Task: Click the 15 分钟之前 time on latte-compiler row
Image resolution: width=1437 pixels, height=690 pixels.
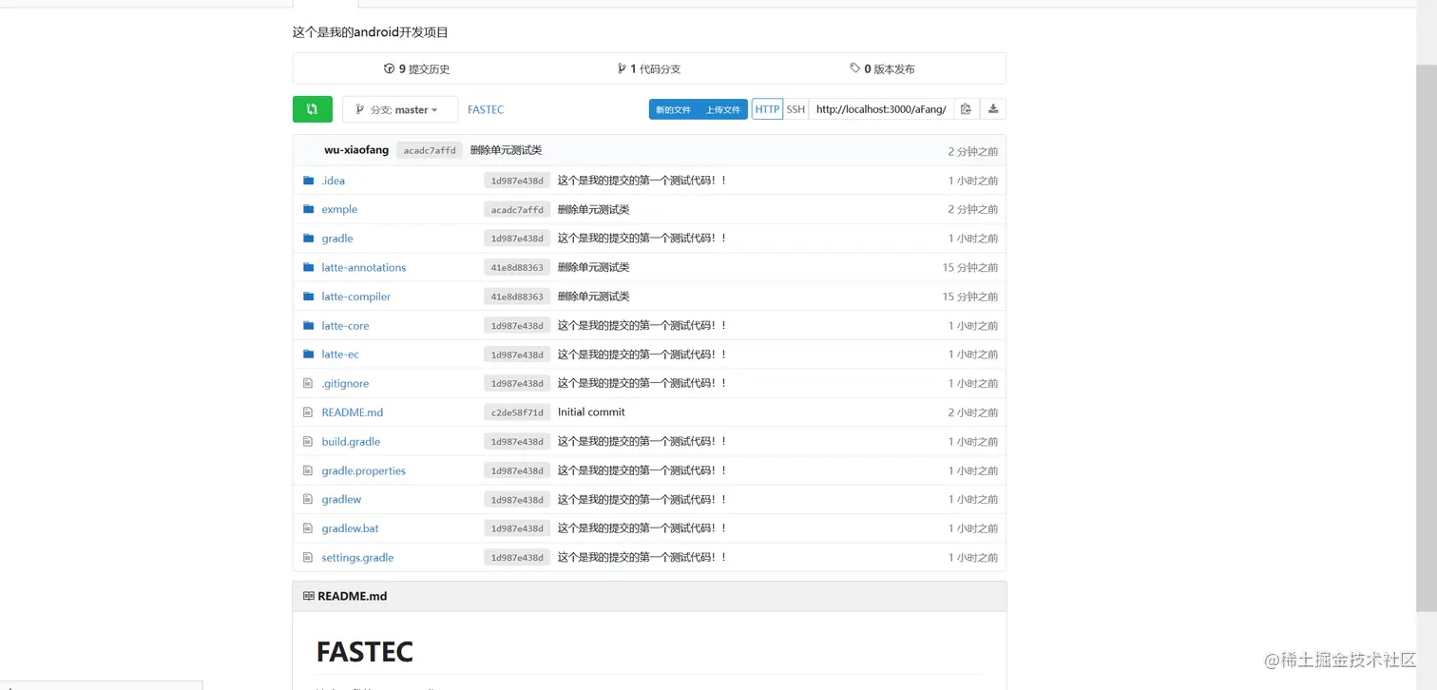Action: (970, 297)
